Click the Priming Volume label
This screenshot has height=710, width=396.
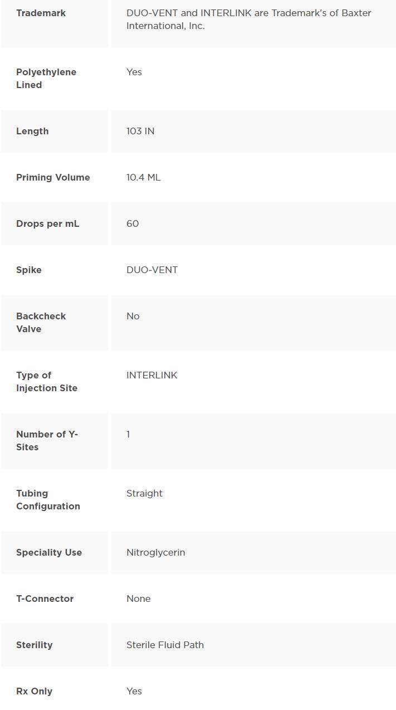click(53, 178)
